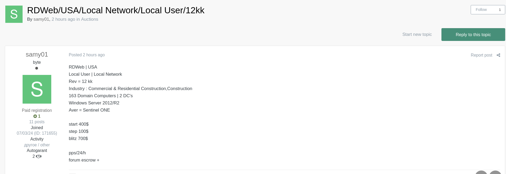
Task: Toggle the Follow button for this topic
Action: (481, 10)
